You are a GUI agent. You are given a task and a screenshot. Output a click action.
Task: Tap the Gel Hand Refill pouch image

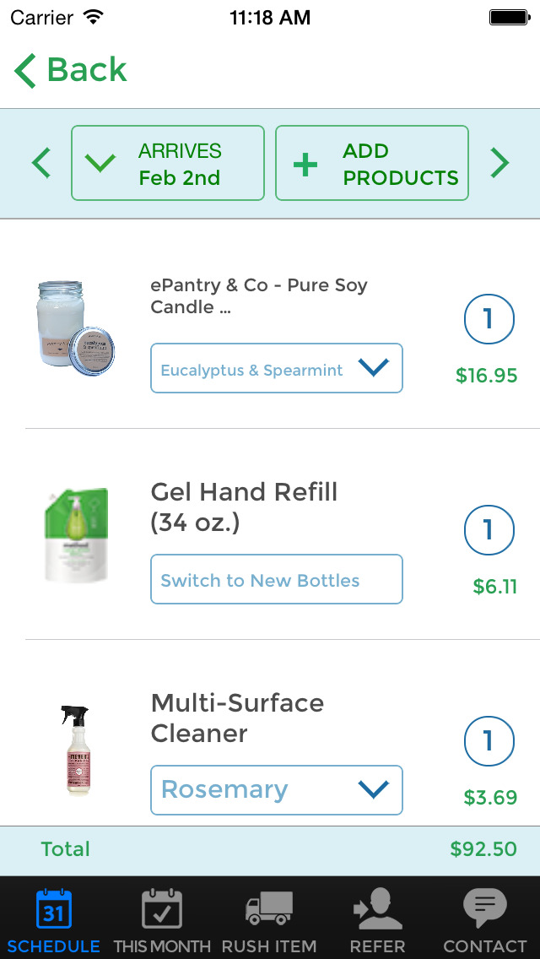(x=76, y=534)
